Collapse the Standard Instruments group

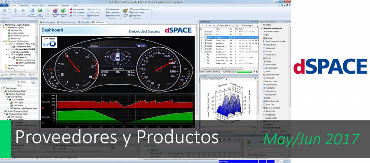(x=262, y=28)
